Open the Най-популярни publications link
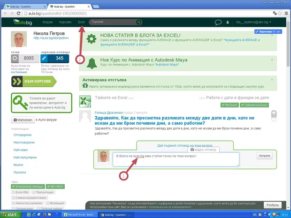The width and height of the screenshot is (291, 218). coord(25,158)
